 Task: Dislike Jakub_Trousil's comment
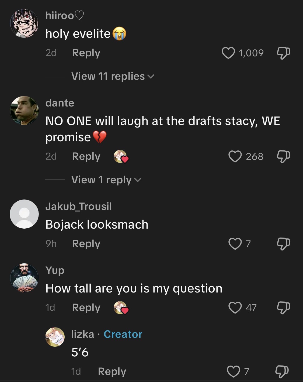[x=283, y=244]
